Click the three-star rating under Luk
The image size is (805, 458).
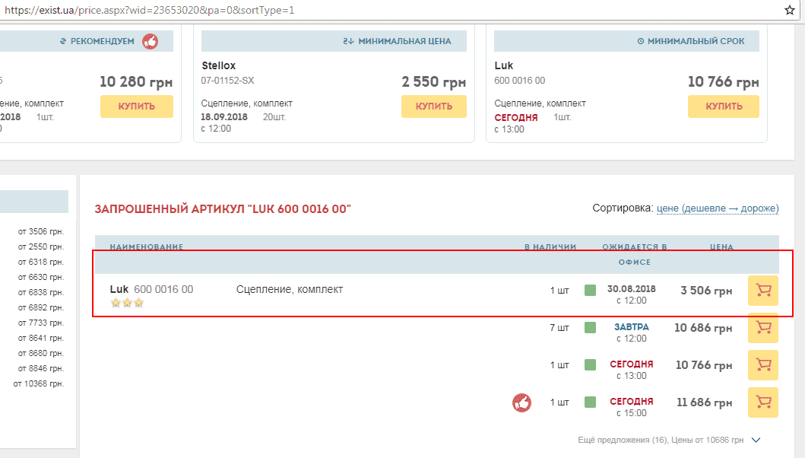(127, 303)
